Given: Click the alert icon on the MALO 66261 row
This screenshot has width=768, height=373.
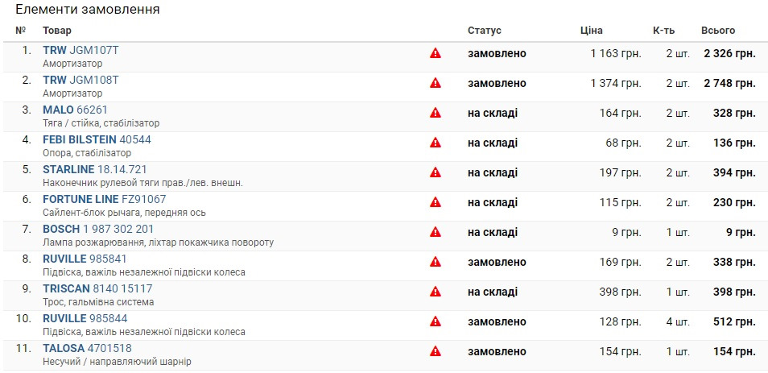Looking at the screenshot, I should [x=435, y=114].
